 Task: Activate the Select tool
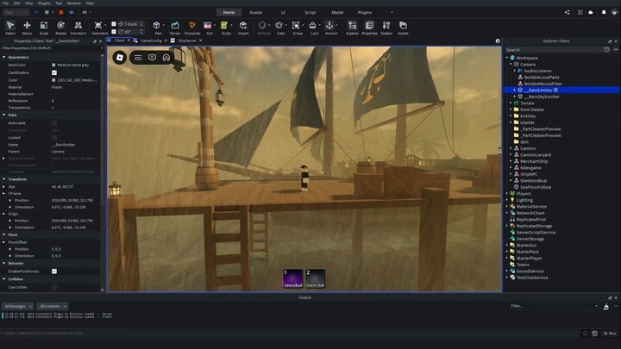point(9,28)
